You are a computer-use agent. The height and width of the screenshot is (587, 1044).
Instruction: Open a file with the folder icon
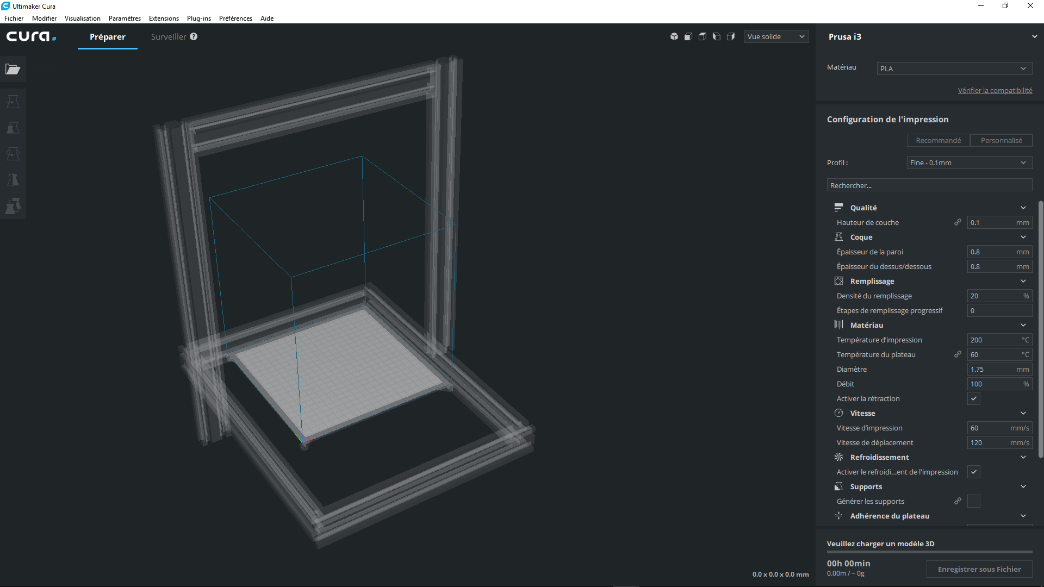coord(13,69)
